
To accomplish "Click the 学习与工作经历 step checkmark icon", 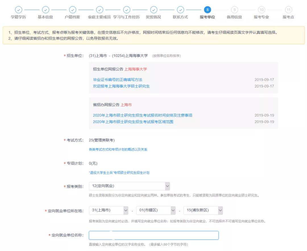I will [x=126, y=10].
